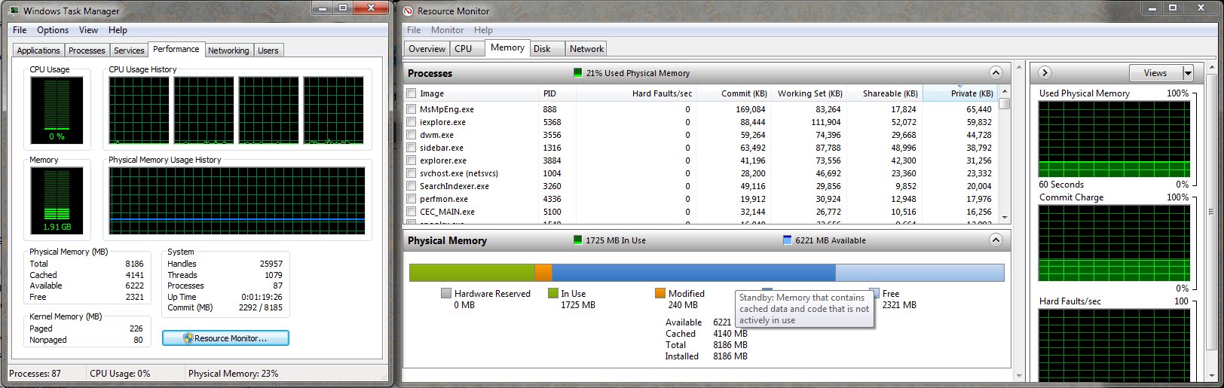Check the dwm.exe process checkbox

coord(412,135)
